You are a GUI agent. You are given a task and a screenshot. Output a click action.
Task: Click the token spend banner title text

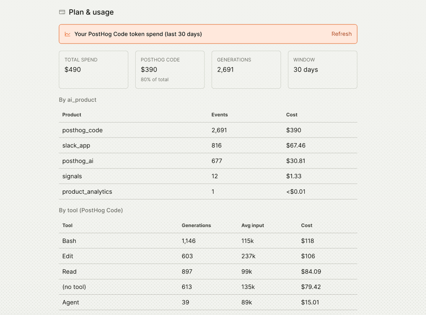(138, 34)
